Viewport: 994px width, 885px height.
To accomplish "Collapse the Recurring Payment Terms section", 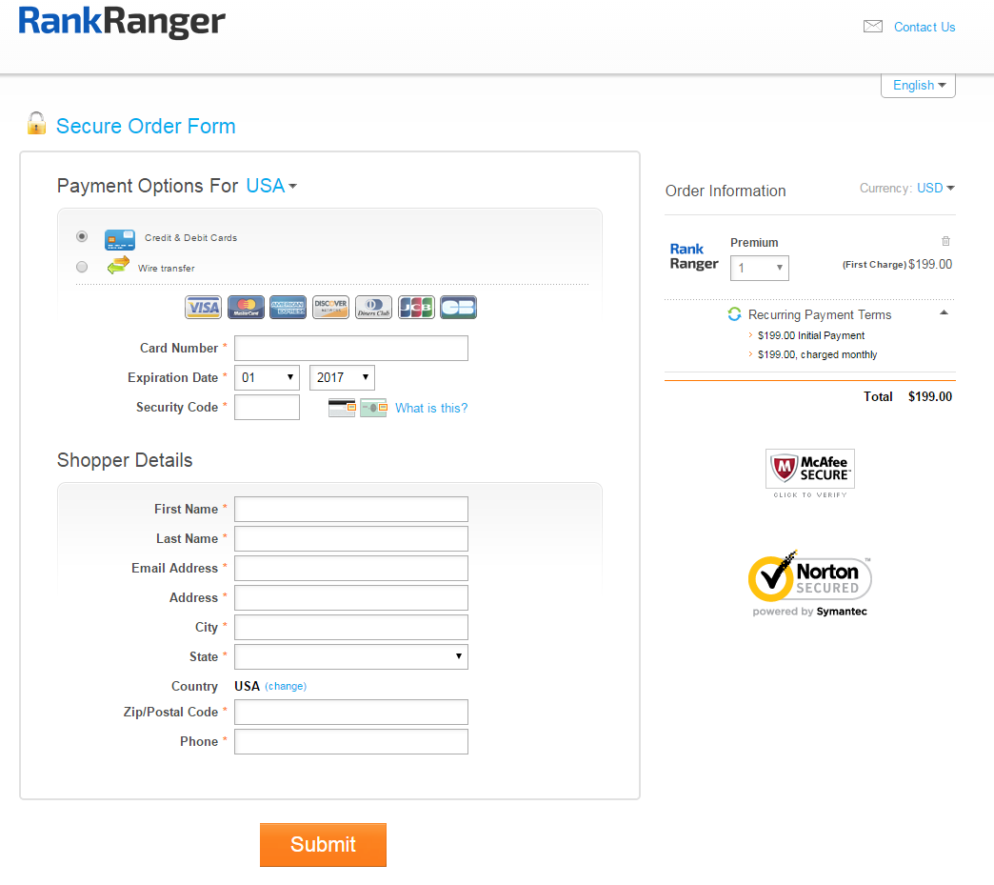I will (944, 313).
